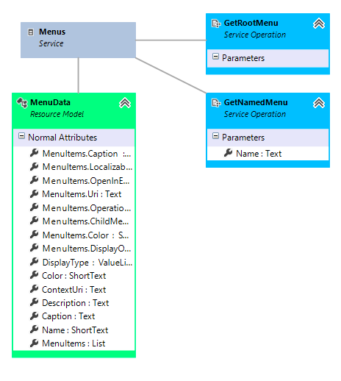Collapse the MenuData shape with chevron
The height and width of the screenshot is (381, 341).
click(x=125, y=103)
